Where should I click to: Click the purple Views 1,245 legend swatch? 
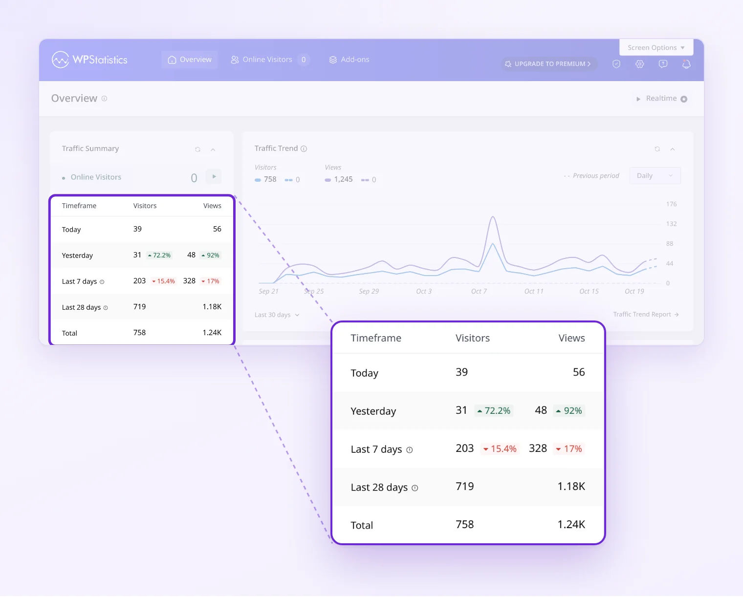(328, 180)
